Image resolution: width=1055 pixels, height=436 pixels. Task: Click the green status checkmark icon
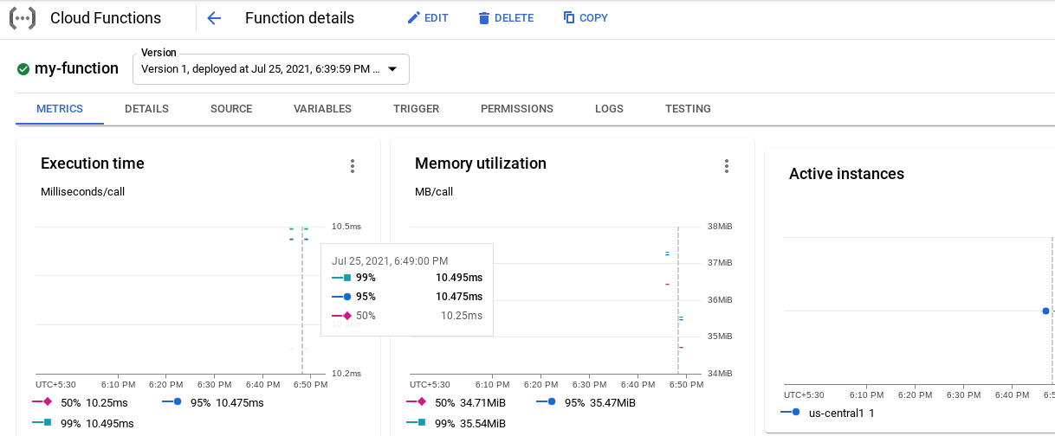23,69
